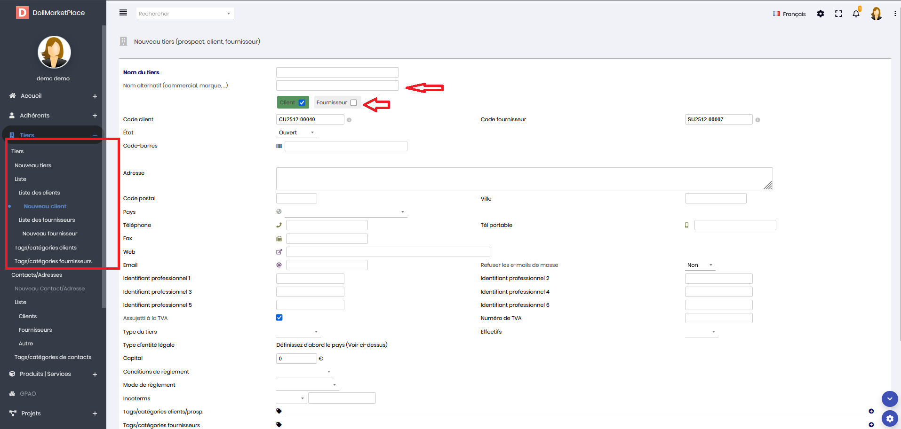Click the hamburger menu icon
This screenshot has width=901, height=429.
[x=123, y=13]
